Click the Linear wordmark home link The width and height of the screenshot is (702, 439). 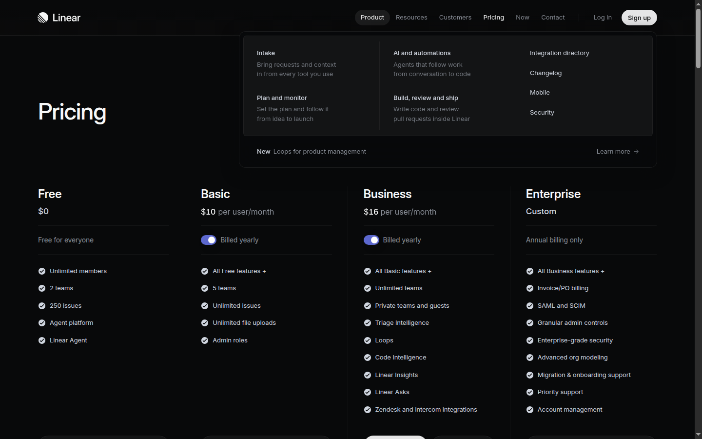[66, 18]
